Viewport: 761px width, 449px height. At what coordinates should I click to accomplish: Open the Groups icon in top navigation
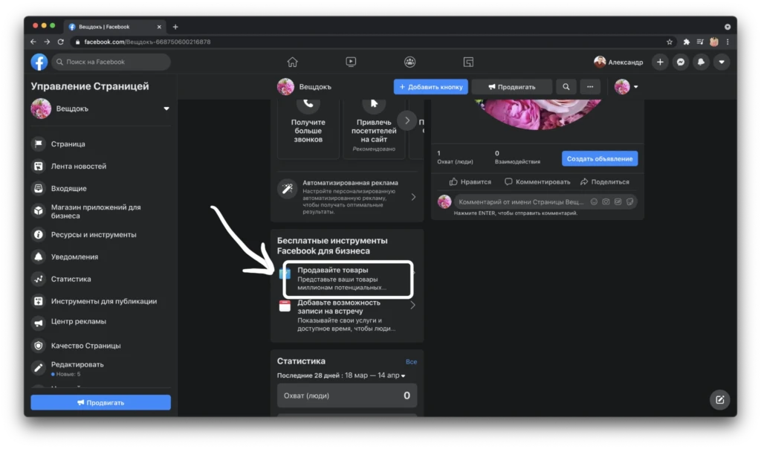click(409, 62)
